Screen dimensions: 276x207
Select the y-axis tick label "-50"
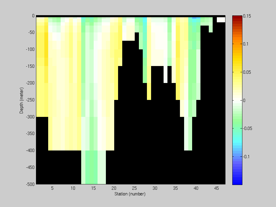31,32
